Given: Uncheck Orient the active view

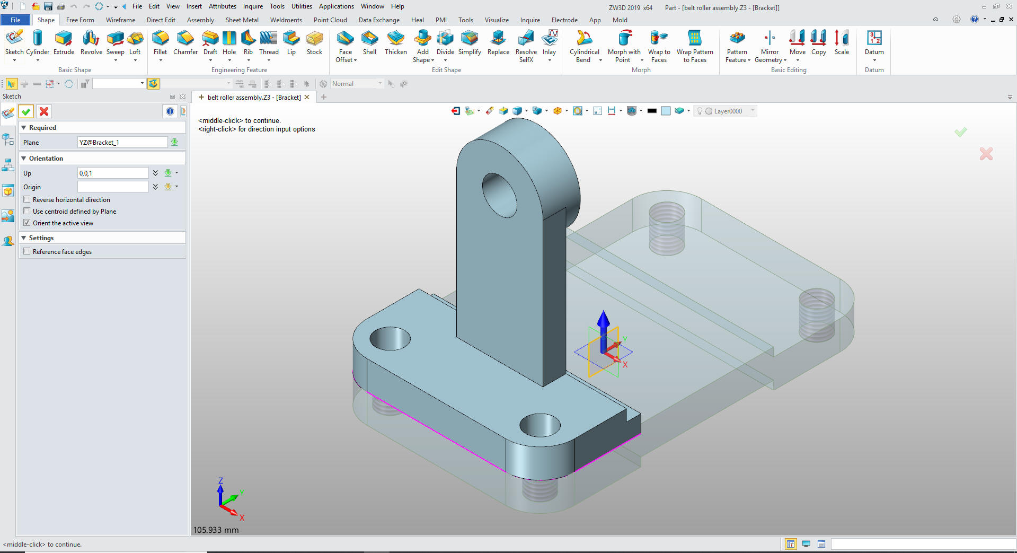Looking at the screenshot, I should 27,223.
